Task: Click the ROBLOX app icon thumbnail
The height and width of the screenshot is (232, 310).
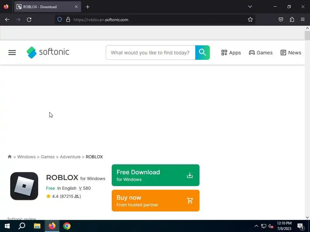Action: tap(24, 186)
